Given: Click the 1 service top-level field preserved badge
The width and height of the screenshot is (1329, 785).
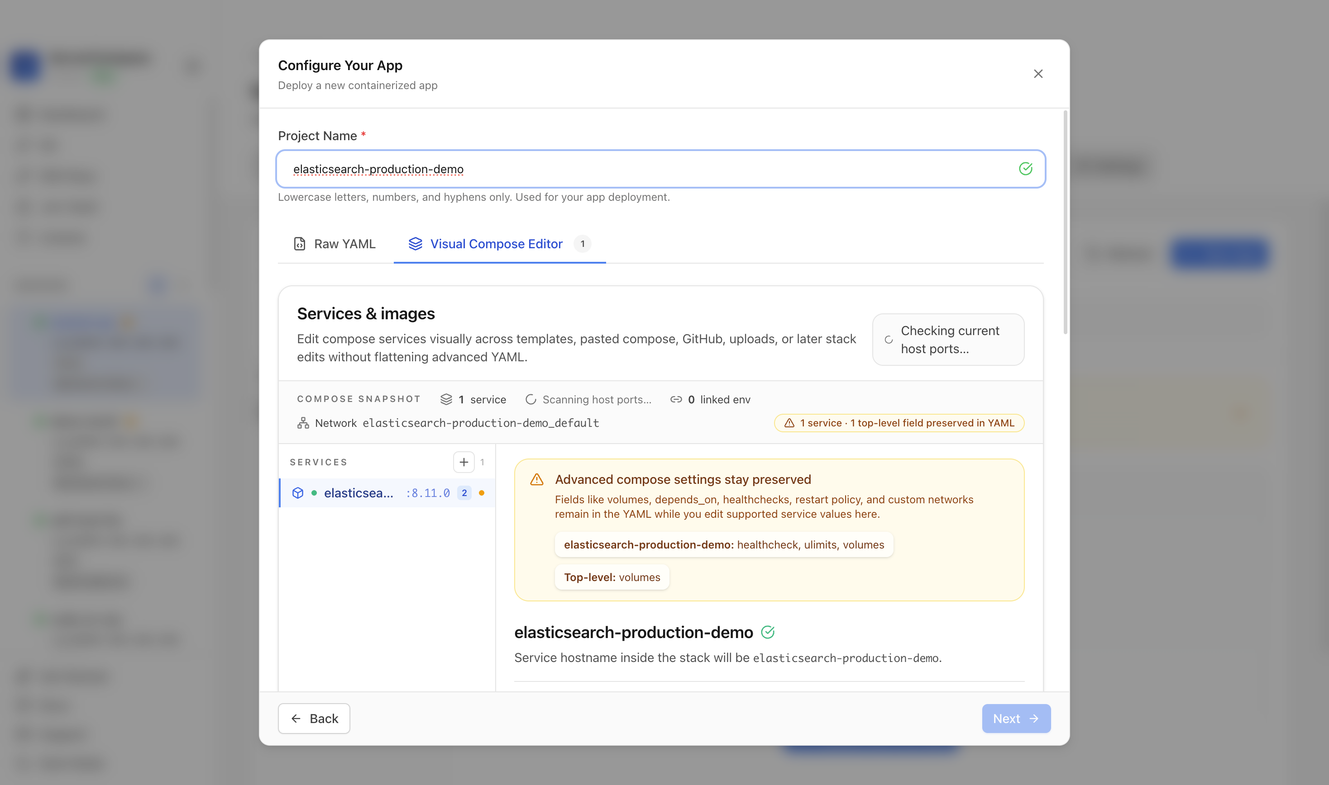Looking at the screenshot, I should click(x=899, y=423).
